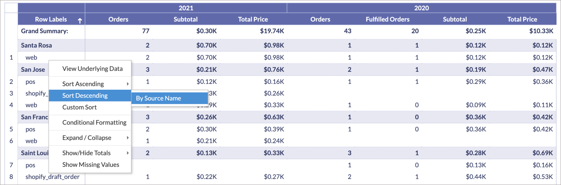561x185 pixels.
Task: Expand the Sort Ascending submenu arrow
Action: coord(128,84)
